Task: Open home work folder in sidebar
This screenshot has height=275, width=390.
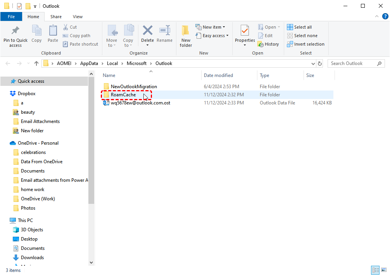Action: coord(33,190)
